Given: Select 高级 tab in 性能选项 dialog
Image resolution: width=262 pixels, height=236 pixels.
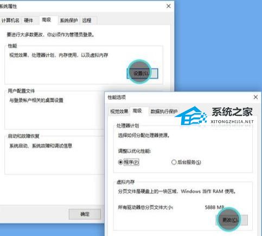Looking at the screenshot, I should coord(137,110).
